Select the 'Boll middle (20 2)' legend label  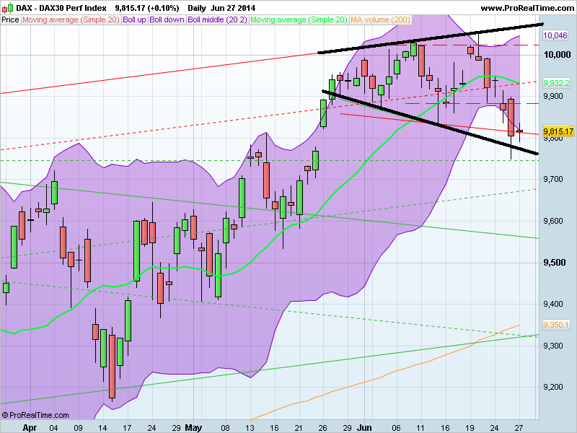(x=217, y=20)
